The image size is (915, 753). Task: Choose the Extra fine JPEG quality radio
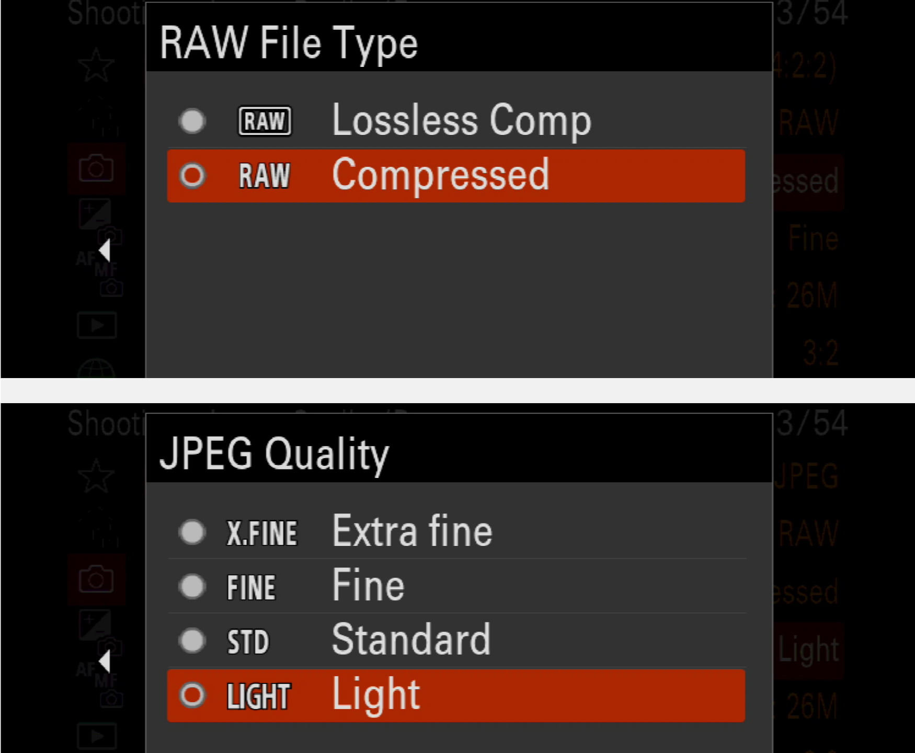[192, 532]
